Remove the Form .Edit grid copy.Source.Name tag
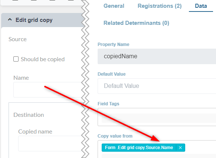This screenshot has height=158, width=216. [x=180, y=148]
